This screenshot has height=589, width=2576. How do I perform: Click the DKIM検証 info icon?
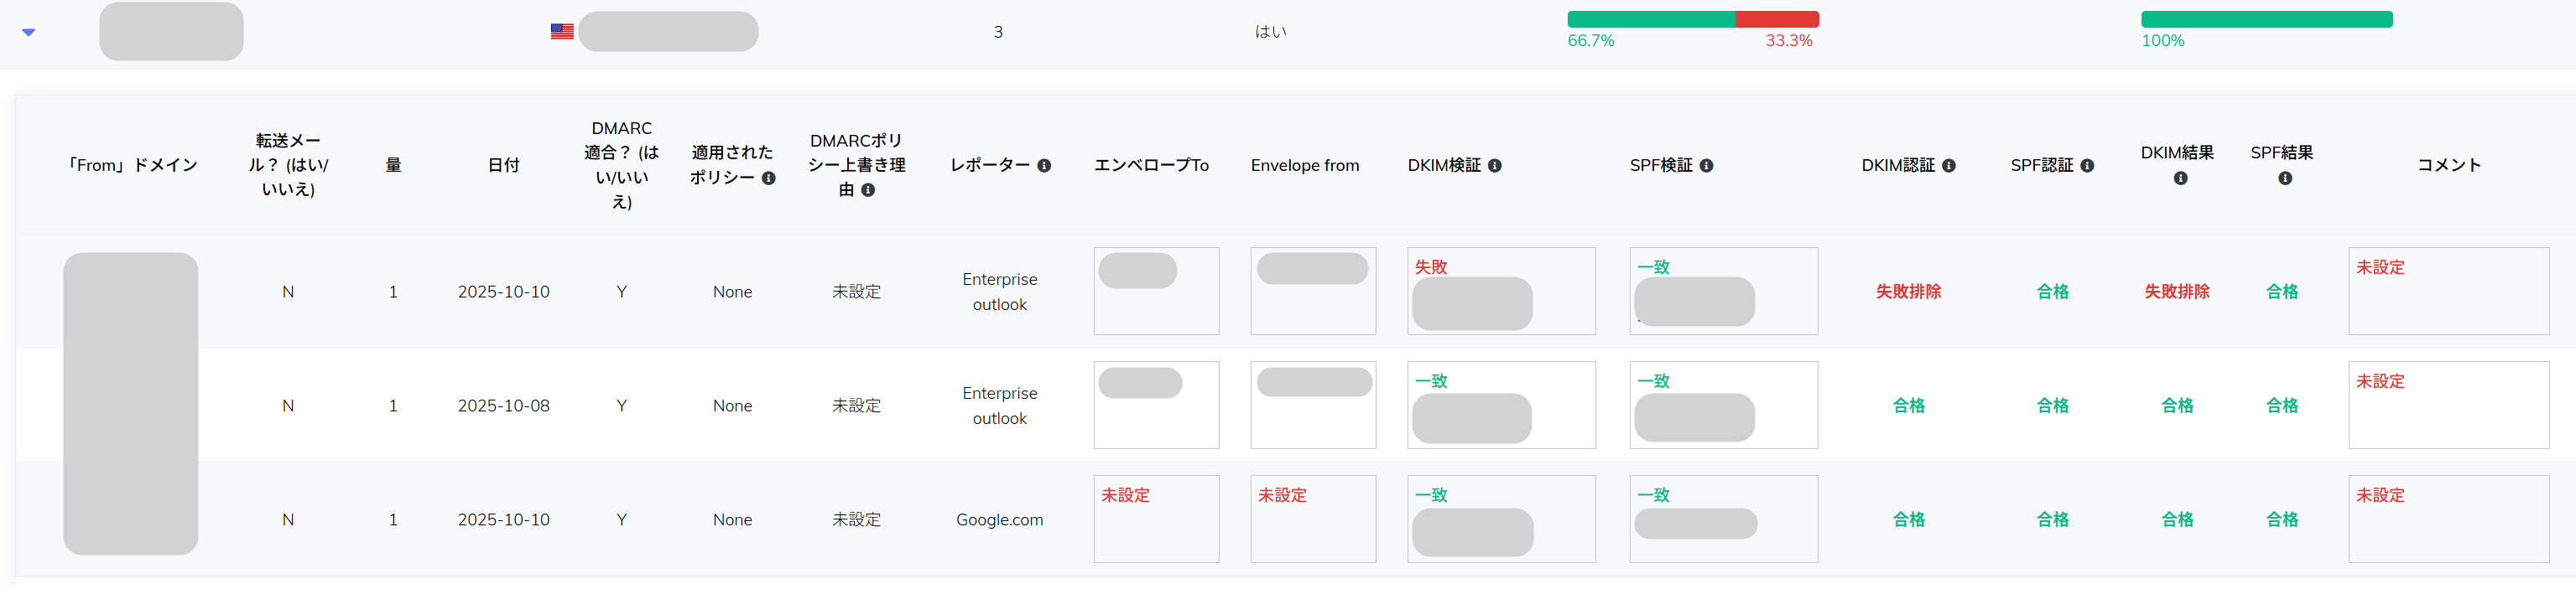[x=1494, y=166]
